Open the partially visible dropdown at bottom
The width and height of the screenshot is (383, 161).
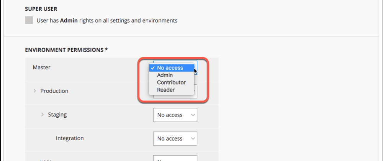pos(175,158)
